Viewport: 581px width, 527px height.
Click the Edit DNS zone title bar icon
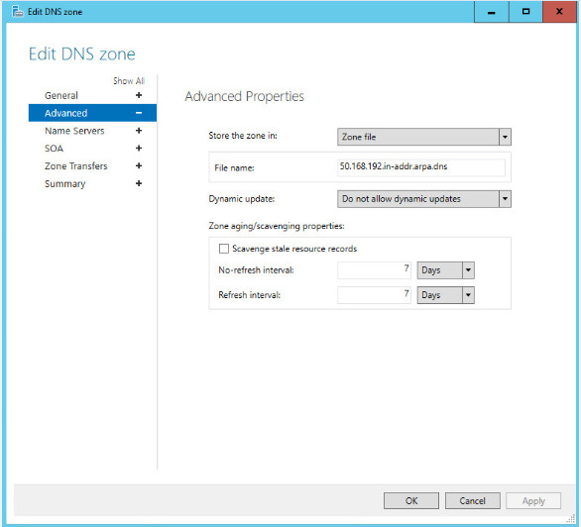click(18, 12)
